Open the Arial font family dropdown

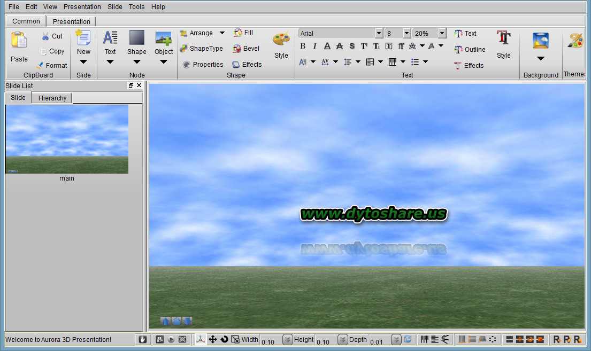[x=379, y=33]
